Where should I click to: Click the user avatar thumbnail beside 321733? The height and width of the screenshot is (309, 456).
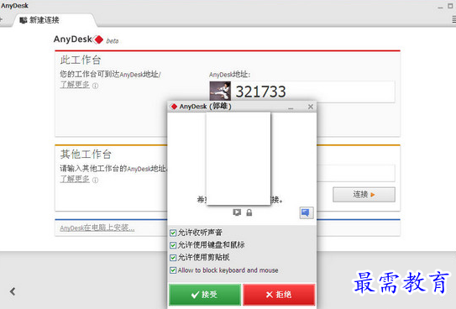220,91
